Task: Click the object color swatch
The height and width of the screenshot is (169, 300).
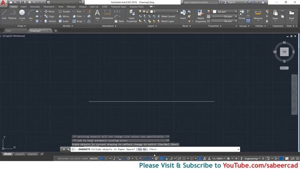Action: (215, 12)
